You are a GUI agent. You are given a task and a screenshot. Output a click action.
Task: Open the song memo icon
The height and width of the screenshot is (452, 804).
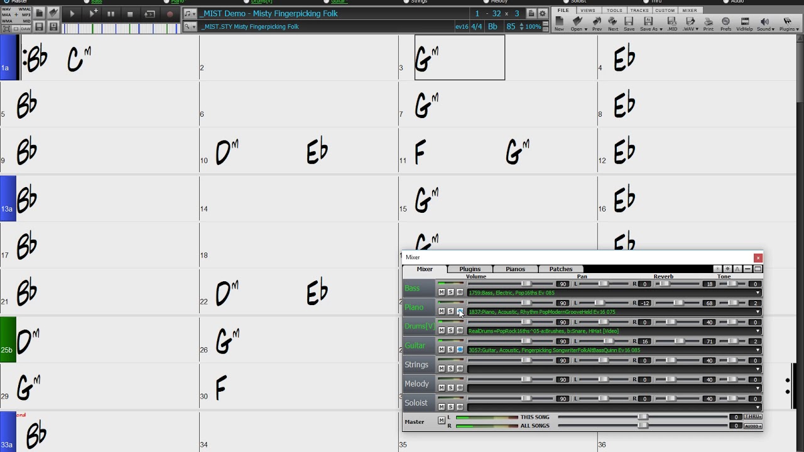pos(531,14)
